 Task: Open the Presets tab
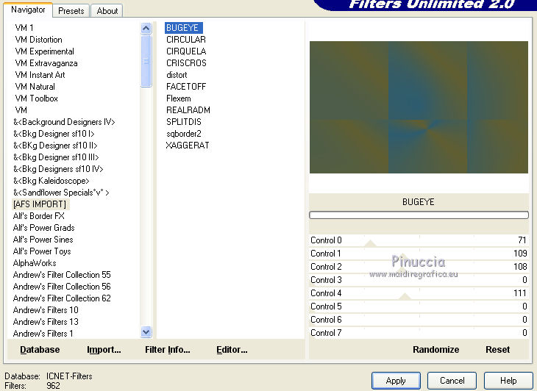[x=71, y=11]
